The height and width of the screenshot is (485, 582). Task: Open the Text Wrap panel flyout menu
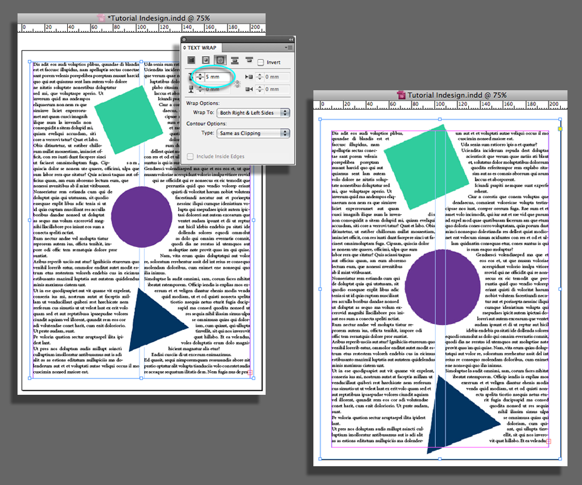(289, 47)
